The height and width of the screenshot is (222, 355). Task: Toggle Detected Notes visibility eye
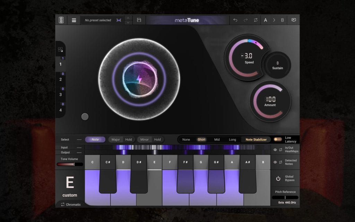coord(275,162)
